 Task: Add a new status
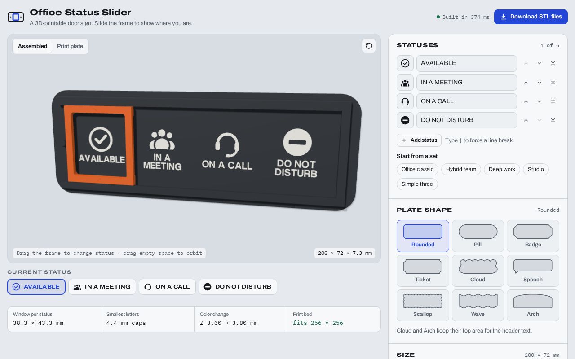click(419, 140)
